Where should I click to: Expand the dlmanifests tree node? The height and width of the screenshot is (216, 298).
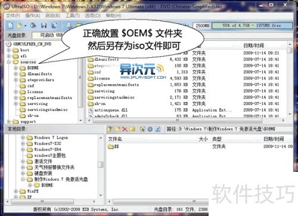tap(15, 74)
